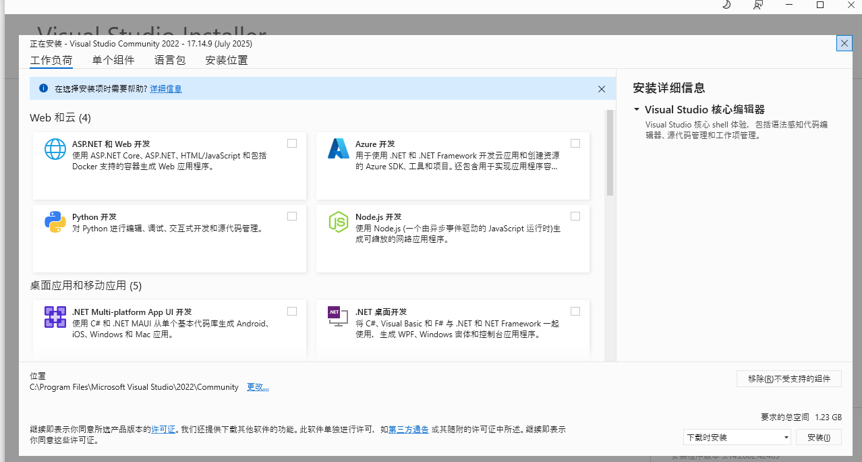This screenshot has width=862, height=462.
Task: Open the 下载时安装 install mode dropdown
Action: 737,437
